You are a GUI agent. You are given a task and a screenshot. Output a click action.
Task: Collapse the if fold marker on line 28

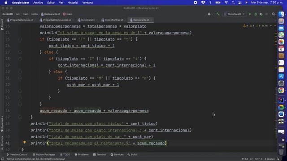(x=20, y=59)
